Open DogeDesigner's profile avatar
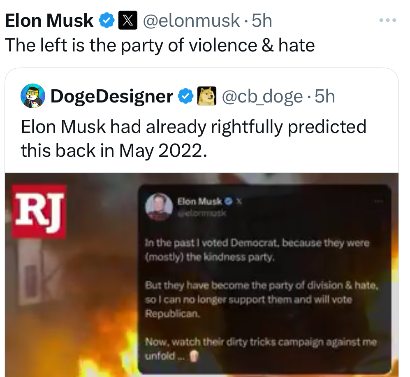Viewport: 410px width, 377px height. click(32, 96)
